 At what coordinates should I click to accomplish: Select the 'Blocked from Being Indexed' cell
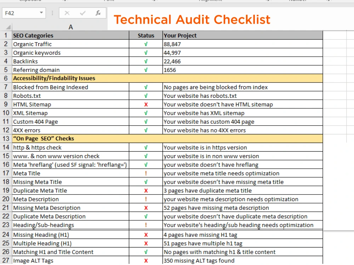coord(71,87)
